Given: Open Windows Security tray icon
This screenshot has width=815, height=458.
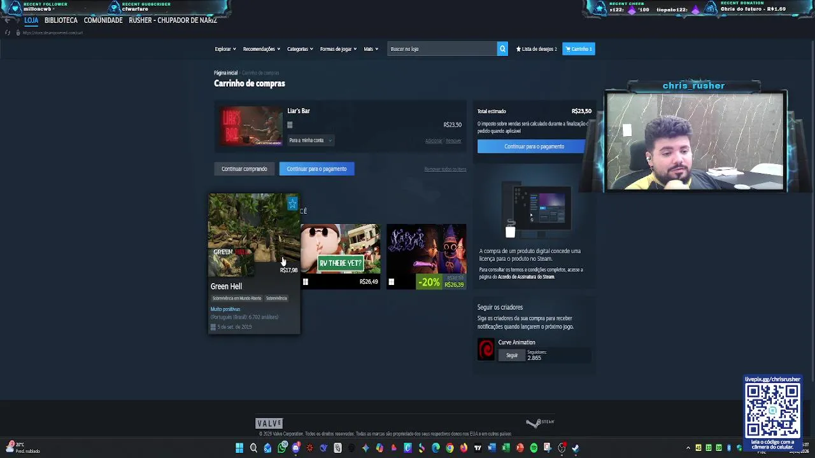Looking at the screenshot, I should pos(739,448).
